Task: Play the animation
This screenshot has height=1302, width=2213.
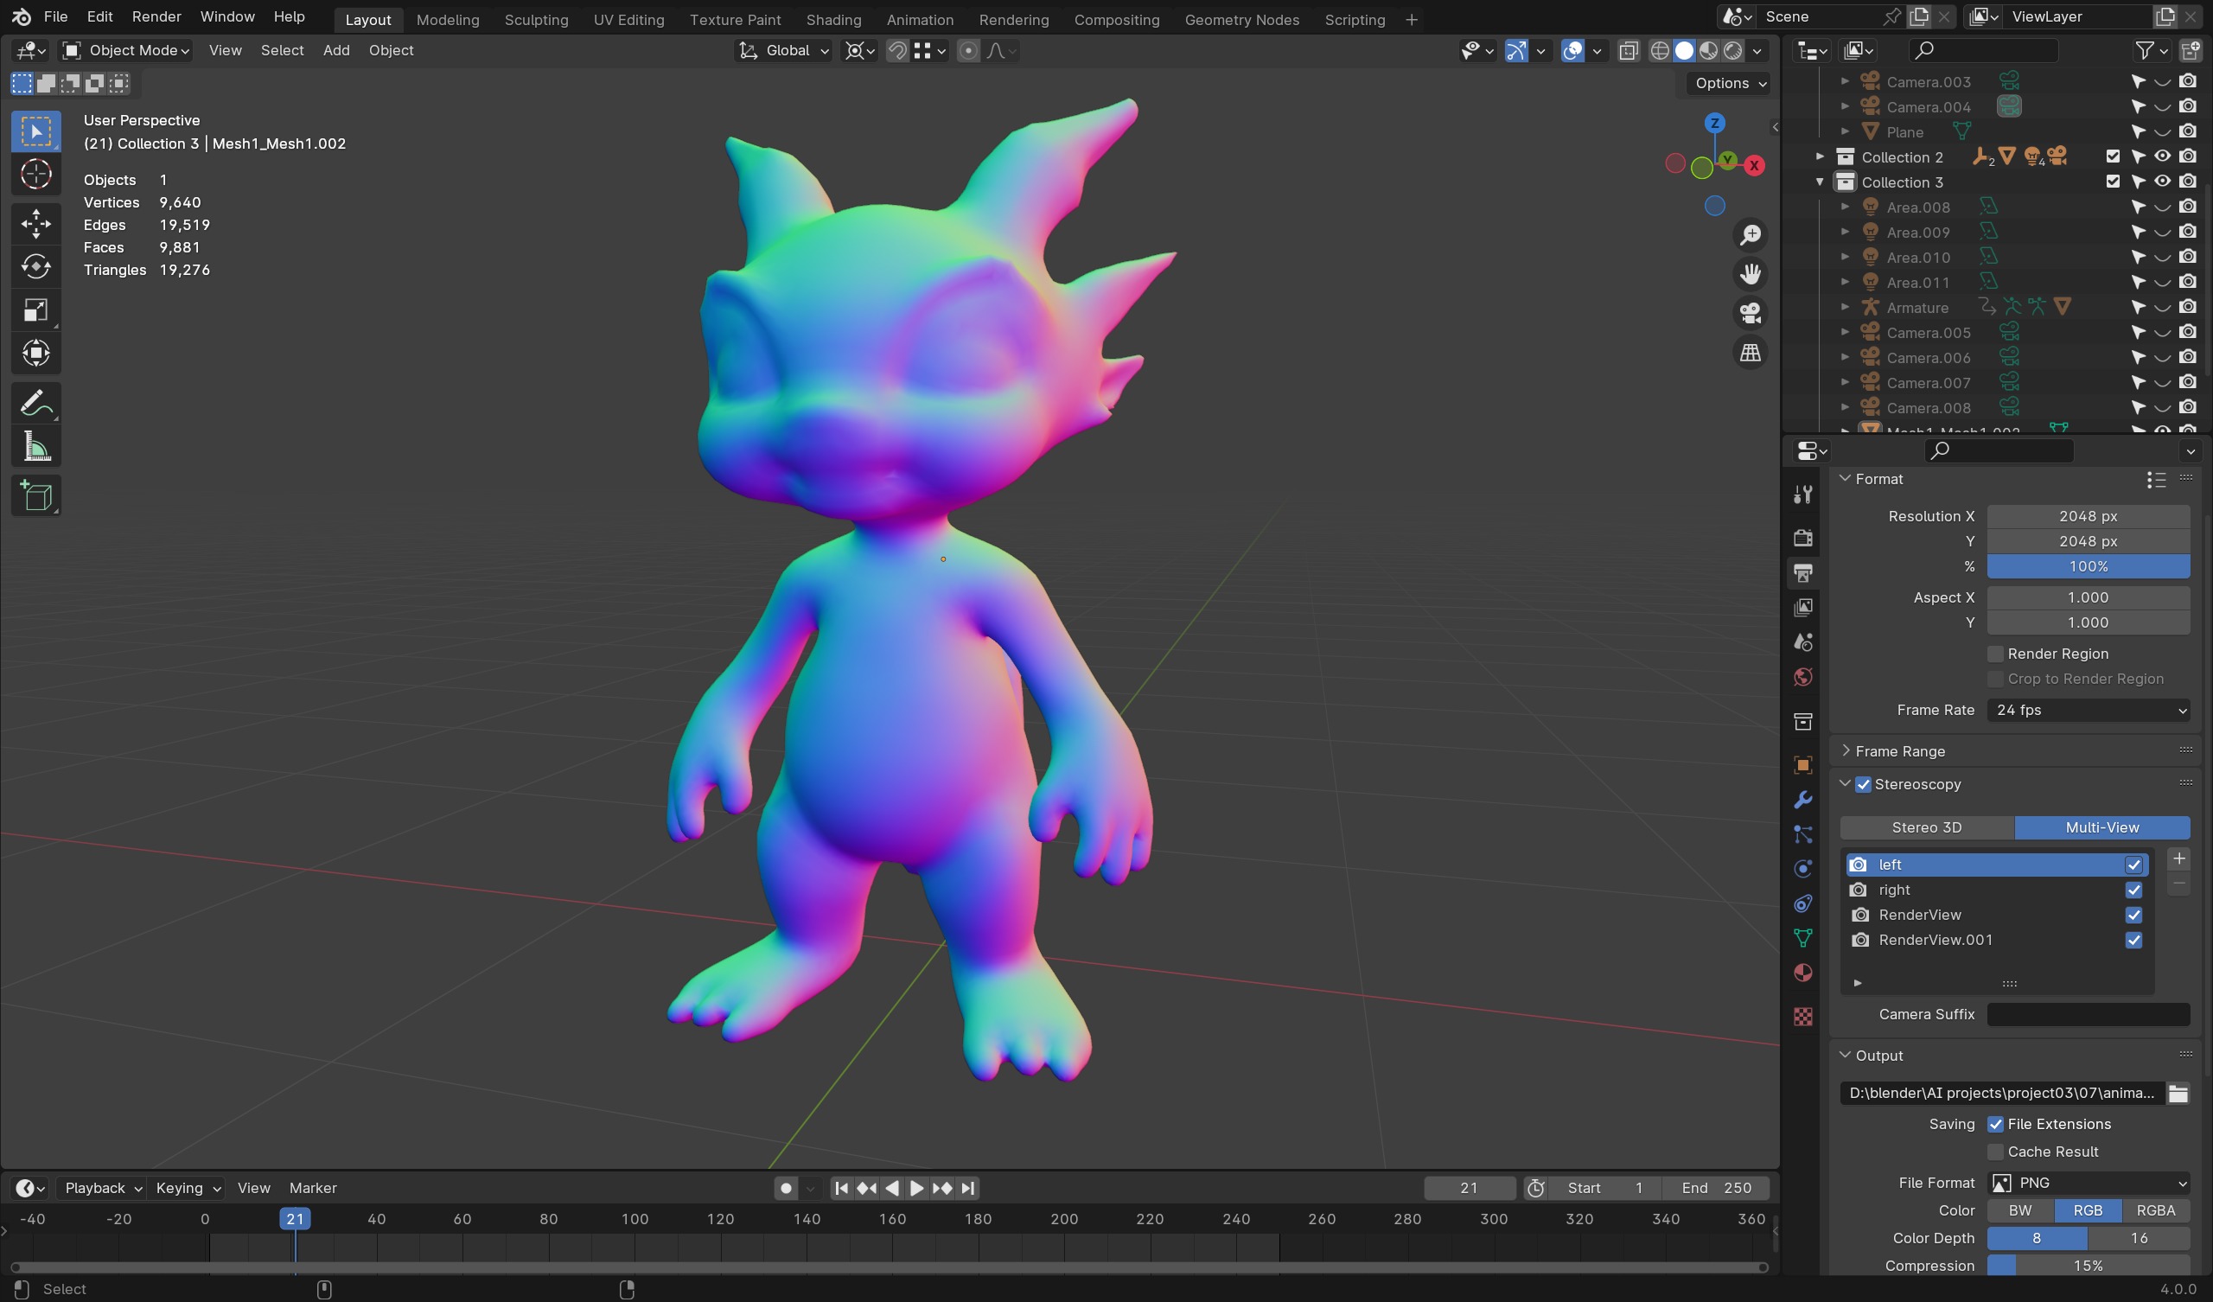Action: click(916, 1189)
